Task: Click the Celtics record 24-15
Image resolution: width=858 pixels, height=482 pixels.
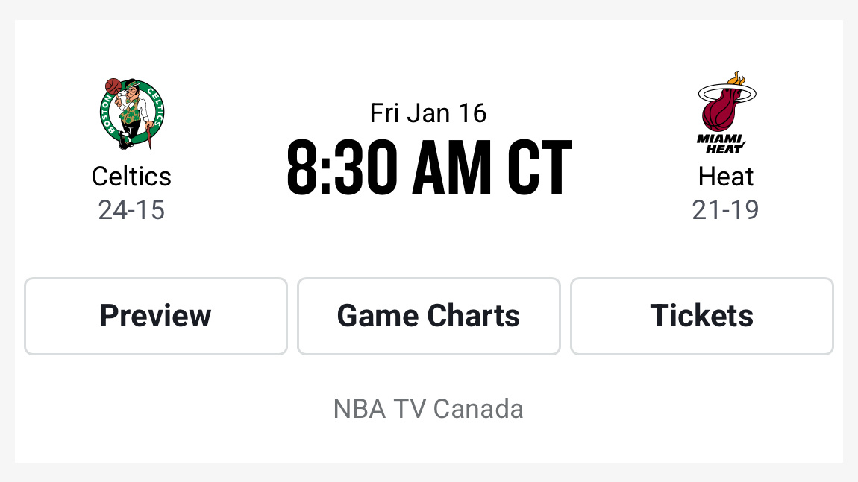Action: (x=131, y=210)
